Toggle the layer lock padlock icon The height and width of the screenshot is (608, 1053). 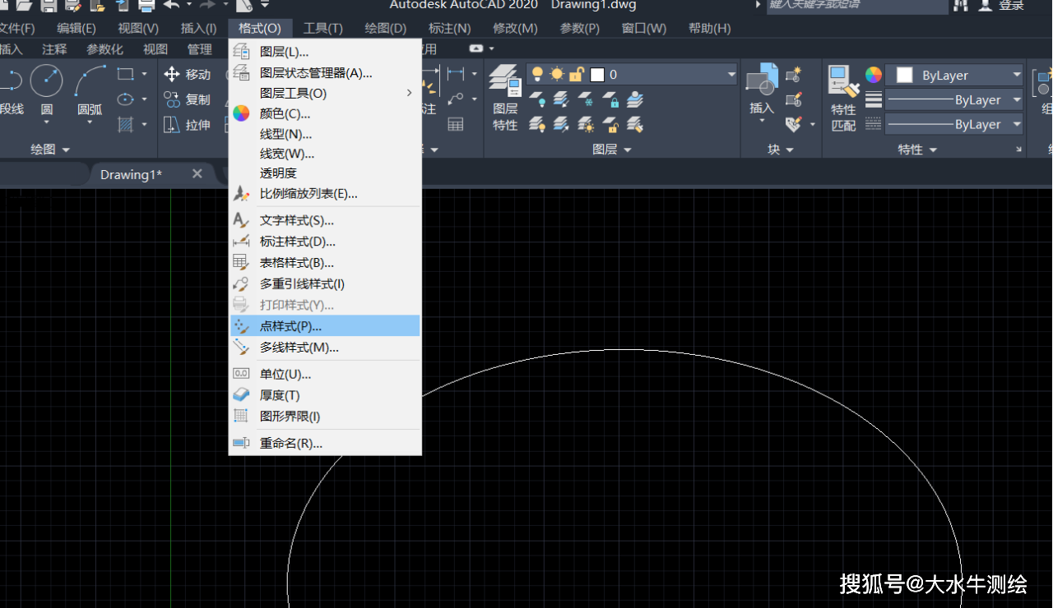click(x=577, y=75)
